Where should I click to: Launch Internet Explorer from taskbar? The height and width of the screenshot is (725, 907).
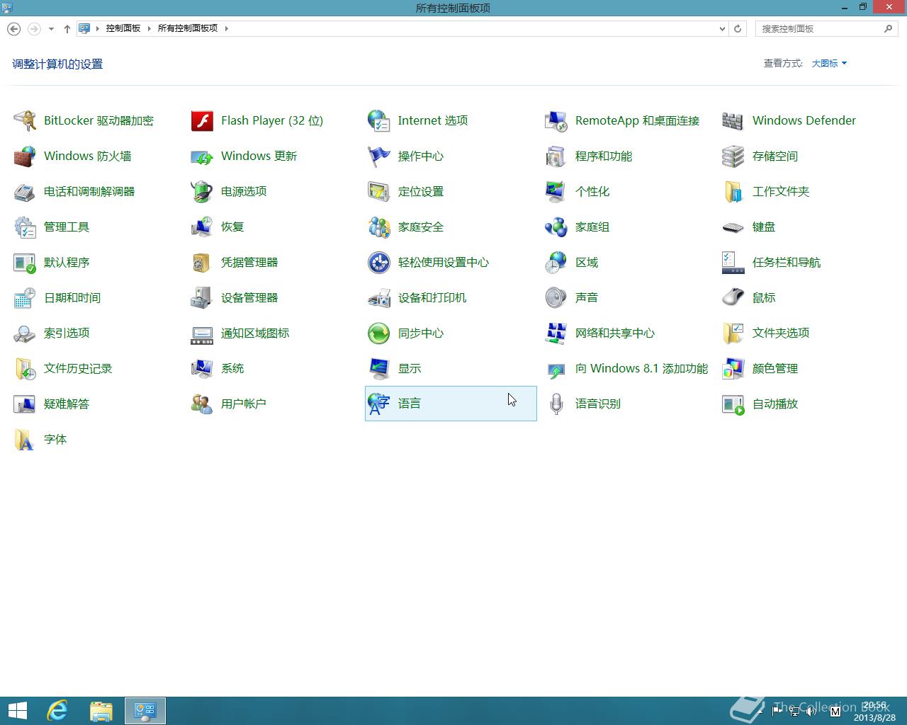pos(57,711)
